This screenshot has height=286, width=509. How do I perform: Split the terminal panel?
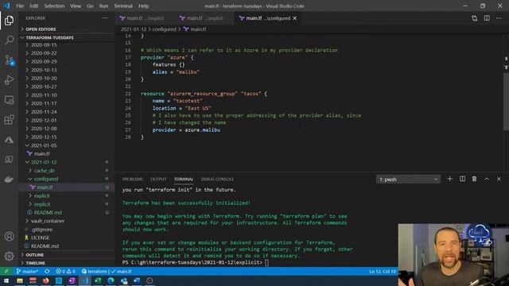coord(462,179)
